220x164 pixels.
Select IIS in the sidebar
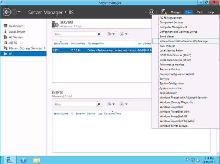point(23,54)
